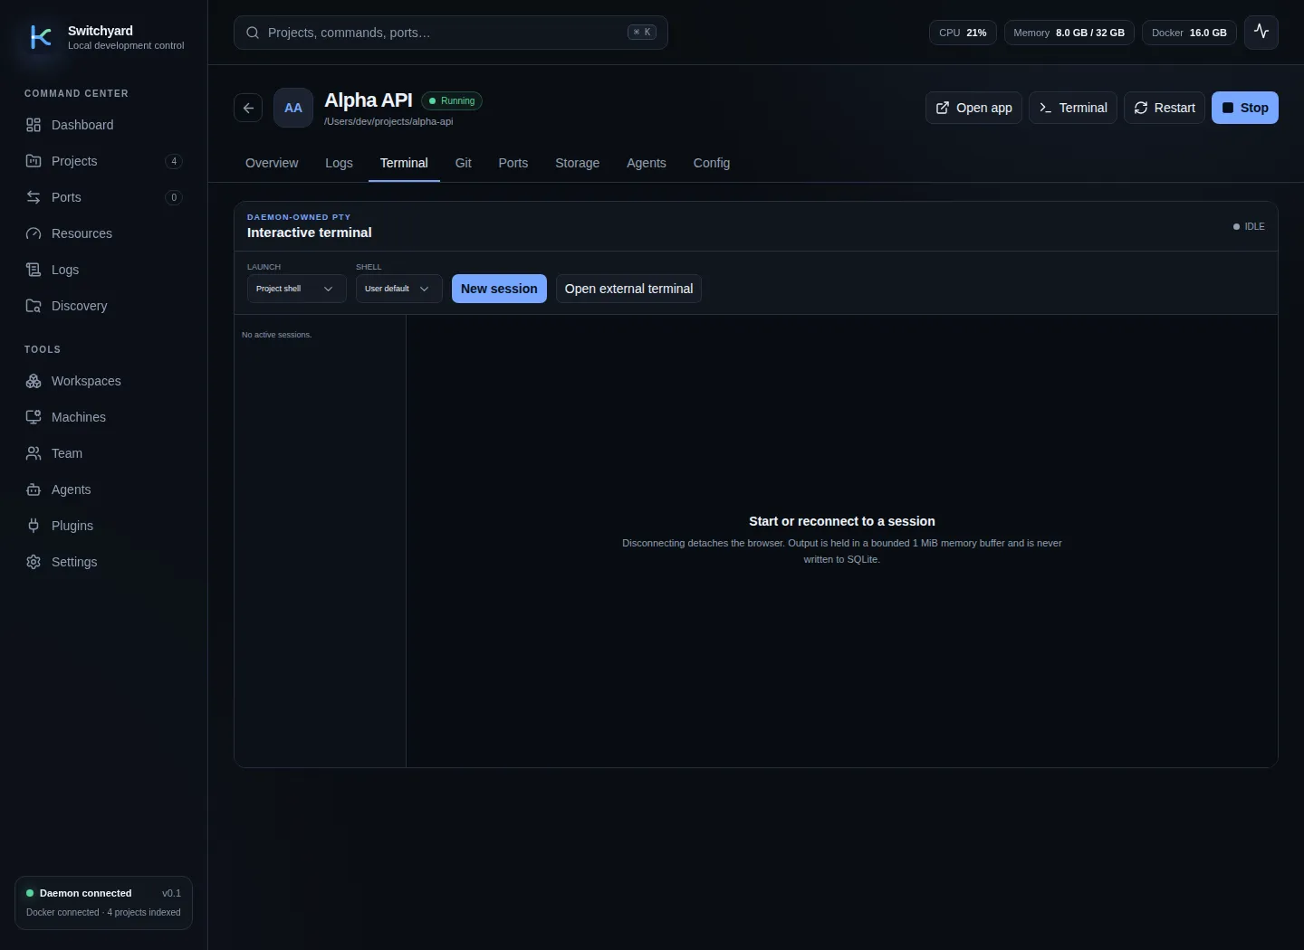Open Agents under Tools sidebar
The width and height of the screenshot is (1304, 950).
103,489
